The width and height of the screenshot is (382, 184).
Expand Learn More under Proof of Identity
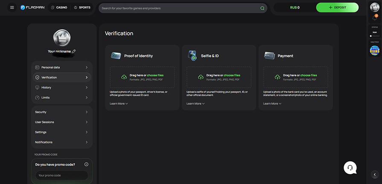pos(119,103)
